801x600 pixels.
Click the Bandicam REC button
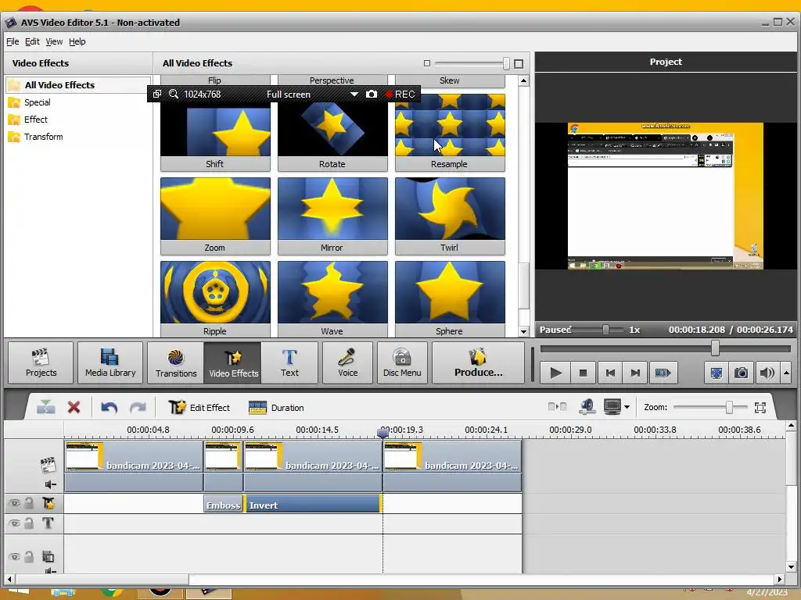tap(400, 95)
